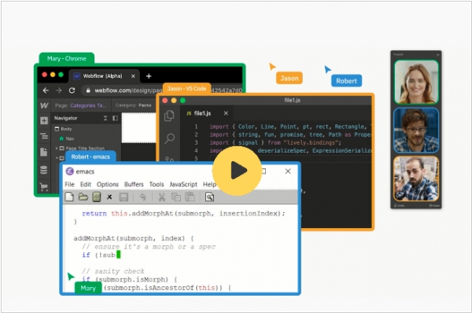This screenshot has height=313, width=472.
Task: Collapse the expanded item below Page Title Section
Action: pyautogui.click(x=57, y=158)
